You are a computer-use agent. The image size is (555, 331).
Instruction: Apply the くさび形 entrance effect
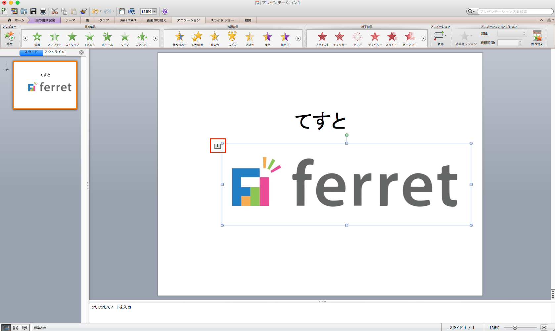click(x=90, y=39)
